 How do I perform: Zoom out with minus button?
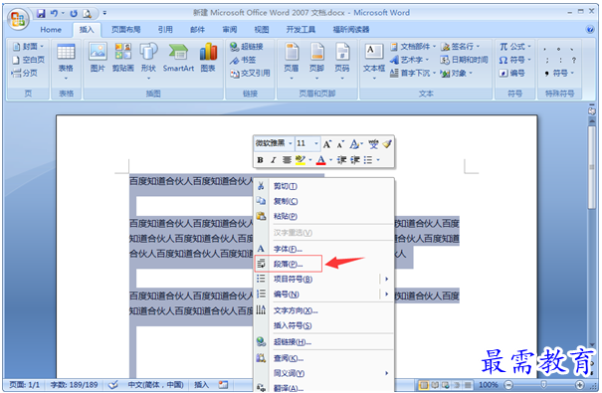[x=508, y=385]
